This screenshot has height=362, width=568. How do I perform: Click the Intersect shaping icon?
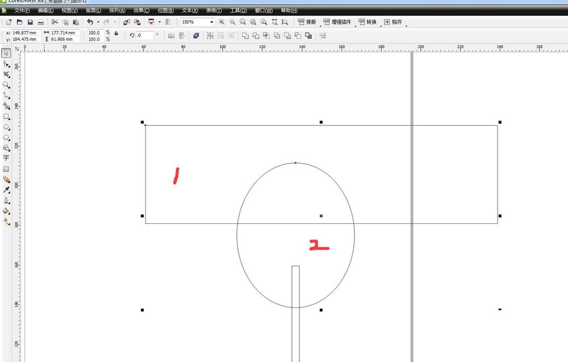coord(266,35)
